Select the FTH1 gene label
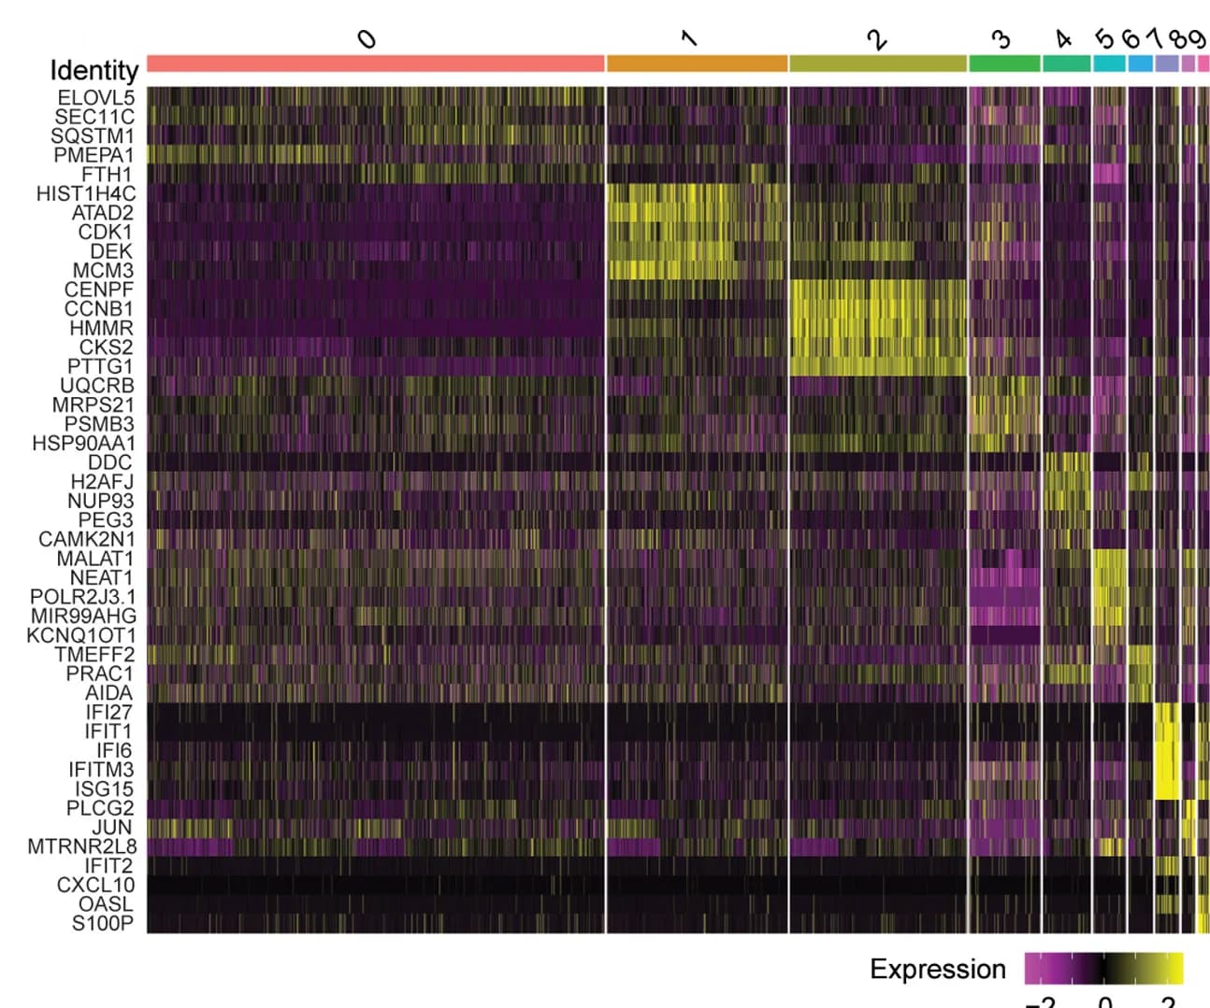1210x1008 pixels. (x=107, y=174)
